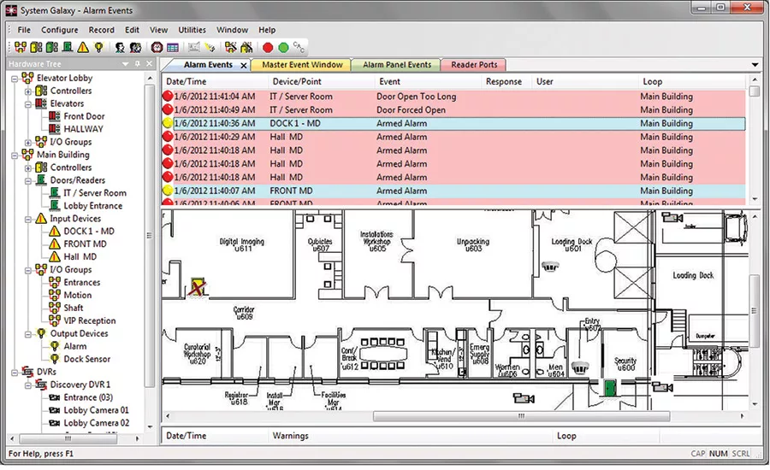Close the Hardware Tree panel

[x=149, y=64]
